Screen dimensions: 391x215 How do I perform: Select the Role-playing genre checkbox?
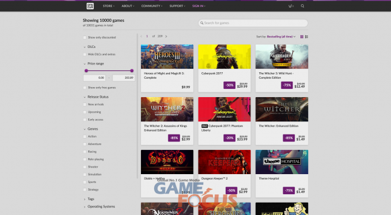pos(85,159)
